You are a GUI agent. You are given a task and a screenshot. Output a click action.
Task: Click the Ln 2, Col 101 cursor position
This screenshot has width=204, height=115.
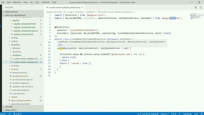coord(148,114)
